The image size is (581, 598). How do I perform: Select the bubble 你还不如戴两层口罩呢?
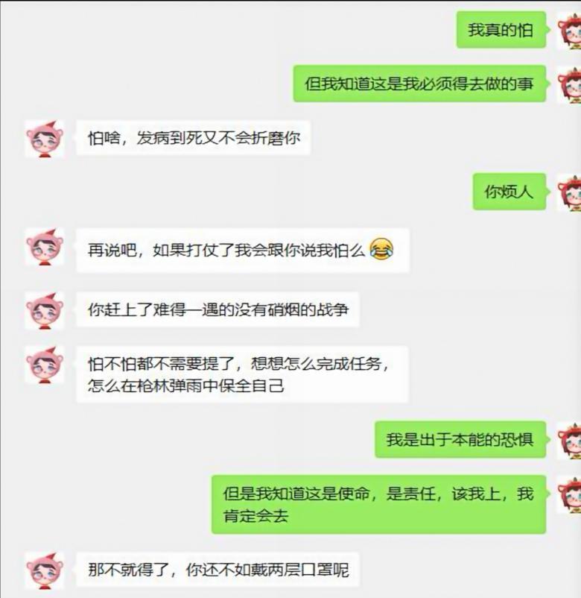click(218, 570)
